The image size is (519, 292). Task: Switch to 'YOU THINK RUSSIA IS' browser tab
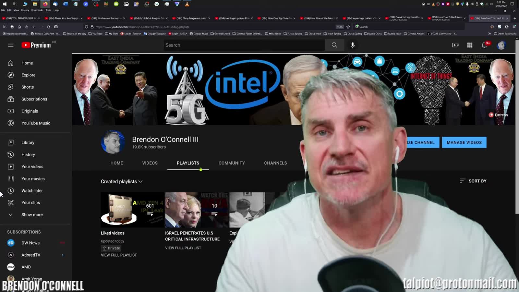[21, 18]
